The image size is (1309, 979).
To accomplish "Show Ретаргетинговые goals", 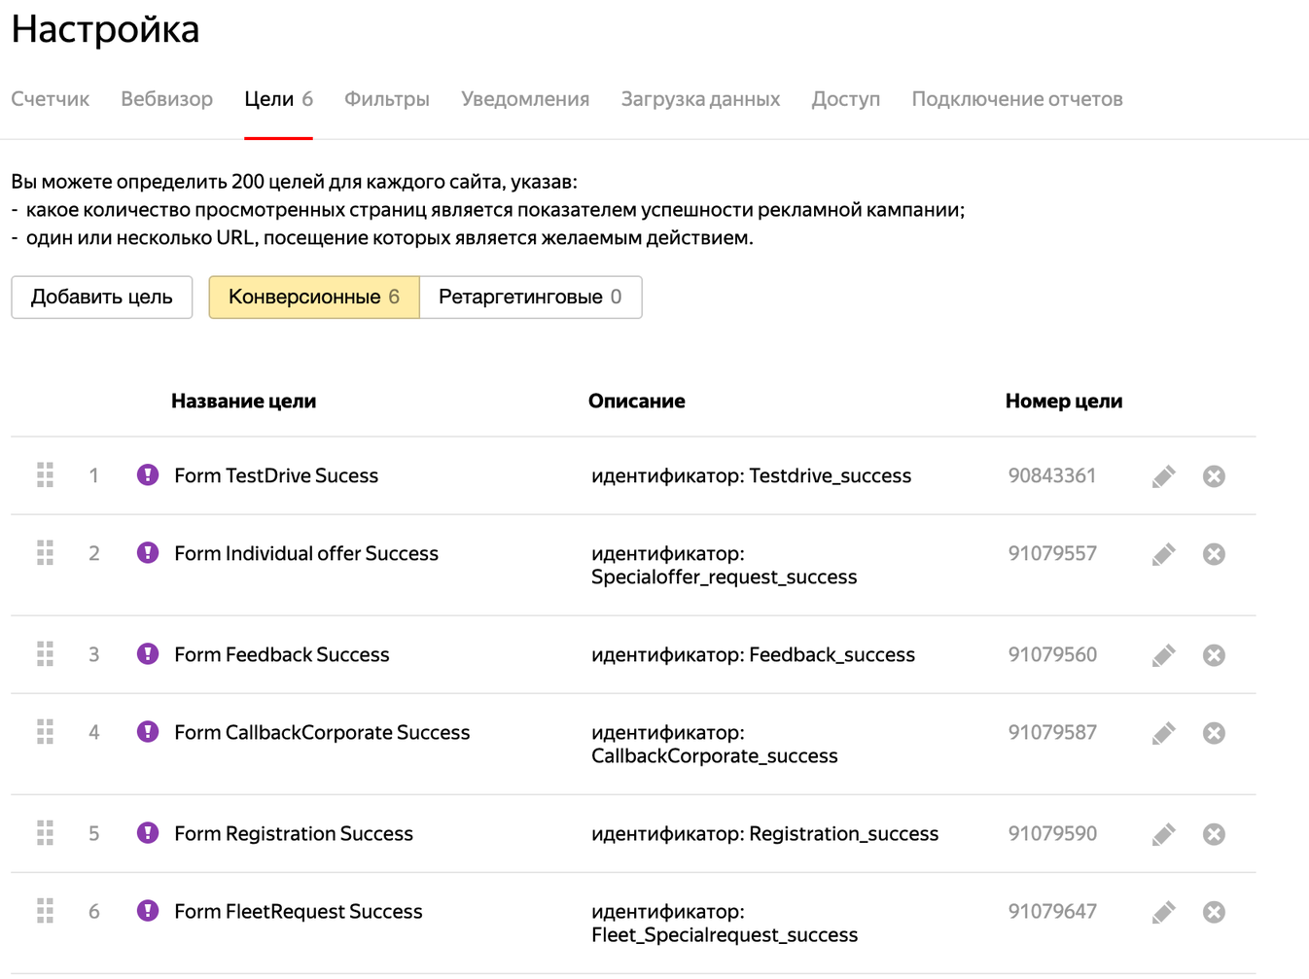I will click(x=530, y=297).
